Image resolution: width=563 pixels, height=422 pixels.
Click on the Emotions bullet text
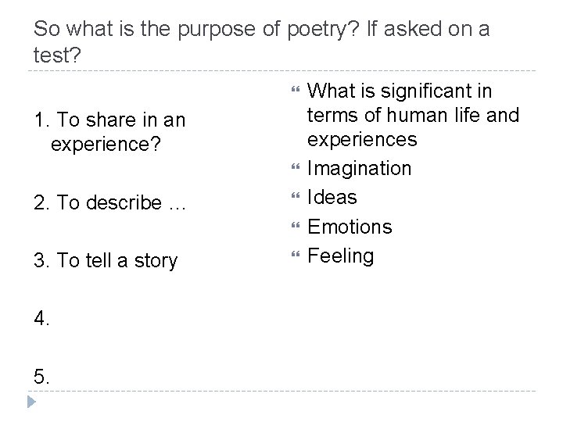[x=349, y=227]
